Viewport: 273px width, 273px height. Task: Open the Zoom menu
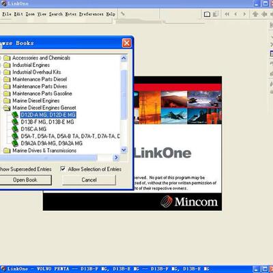click(x=30, y=14)
